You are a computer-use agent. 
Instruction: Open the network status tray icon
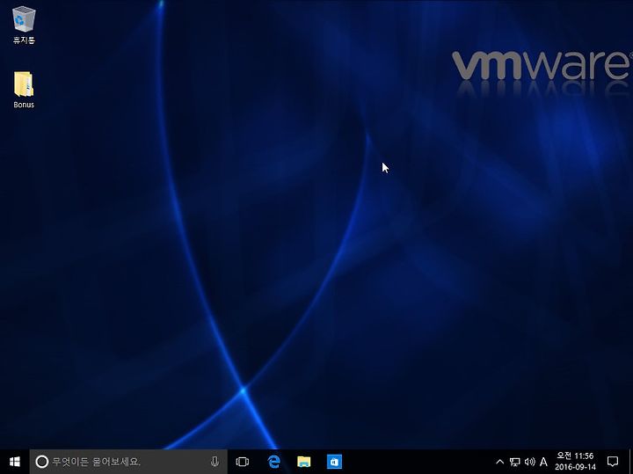click(x=514, y=462)
